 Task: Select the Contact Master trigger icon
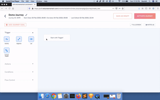7,50
